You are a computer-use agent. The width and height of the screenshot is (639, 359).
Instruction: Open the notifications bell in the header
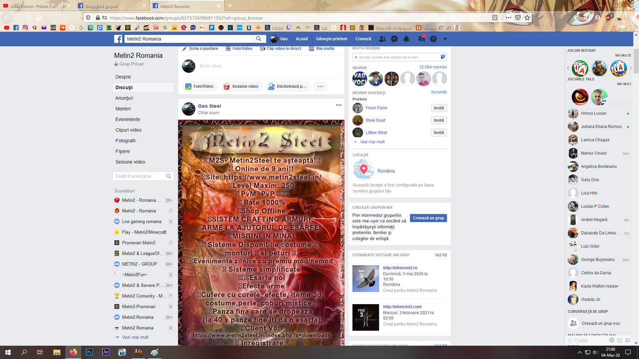(x=406, y=39)
